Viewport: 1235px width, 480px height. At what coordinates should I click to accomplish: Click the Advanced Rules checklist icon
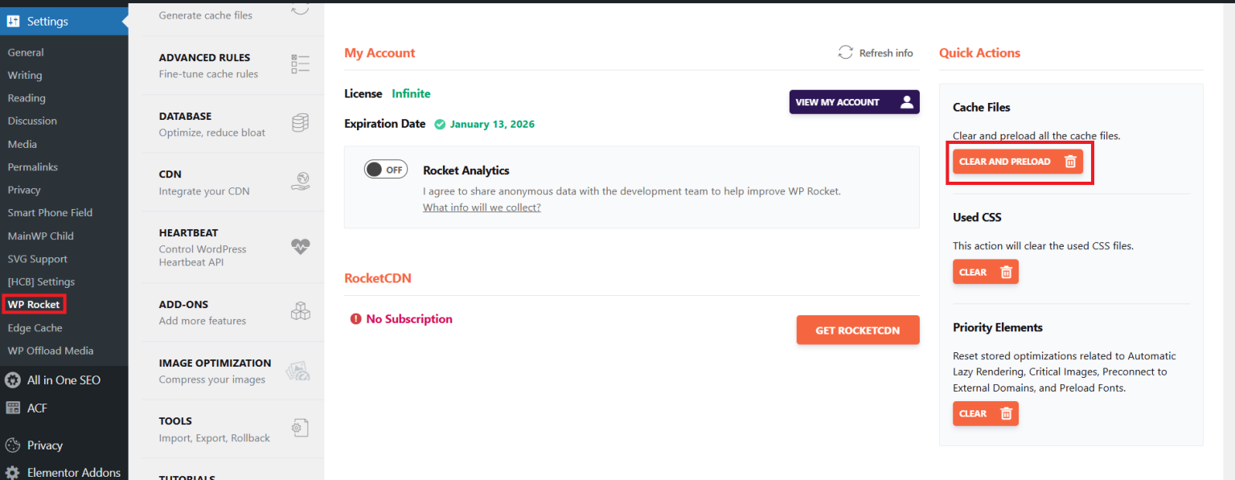tap(300, 64)
